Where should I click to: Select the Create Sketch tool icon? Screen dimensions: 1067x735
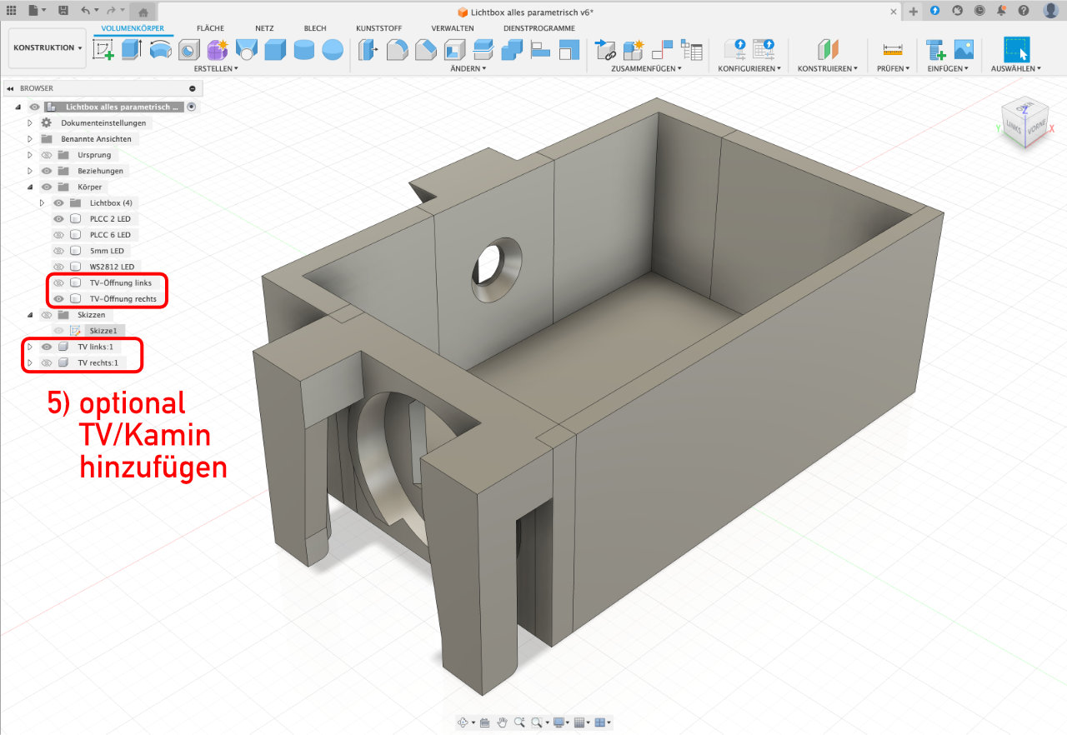point(104,50)
